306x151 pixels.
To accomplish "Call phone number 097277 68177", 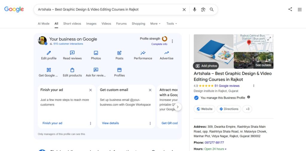I will coord(214,143).
